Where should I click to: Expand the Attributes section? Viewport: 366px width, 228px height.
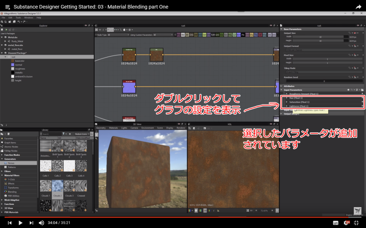(281, 86)
